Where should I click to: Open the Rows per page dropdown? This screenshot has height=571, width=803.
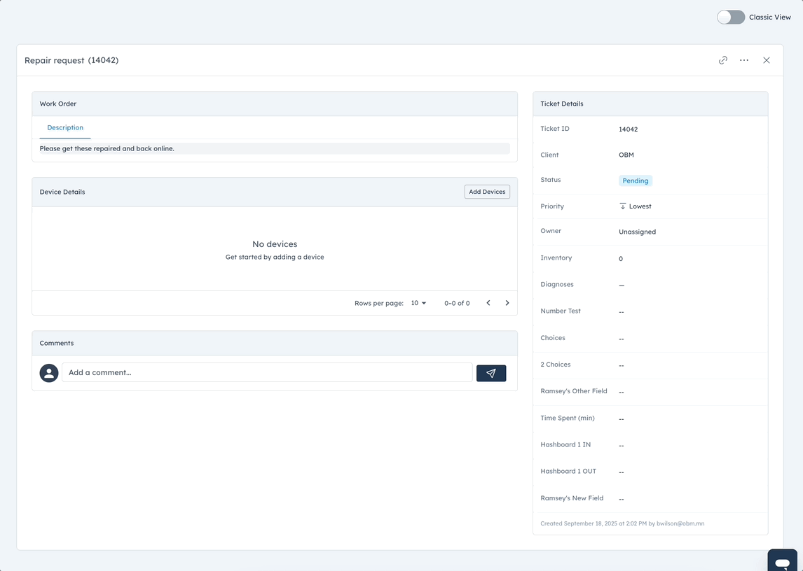pyautogui.click(x=418, y=302)
